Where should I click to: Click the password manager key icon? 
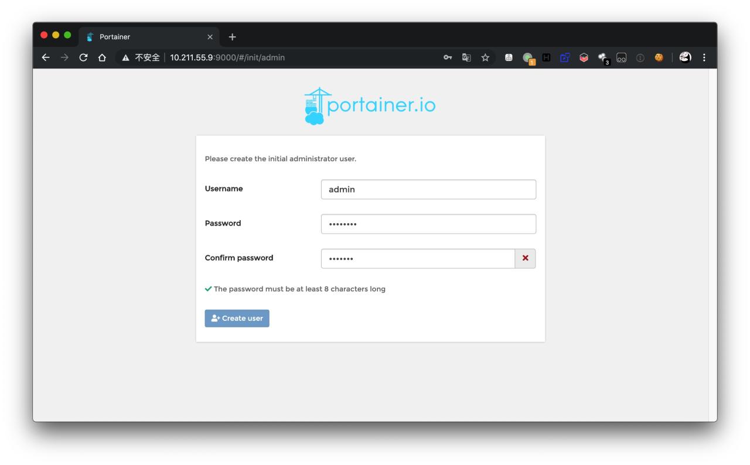448,58
